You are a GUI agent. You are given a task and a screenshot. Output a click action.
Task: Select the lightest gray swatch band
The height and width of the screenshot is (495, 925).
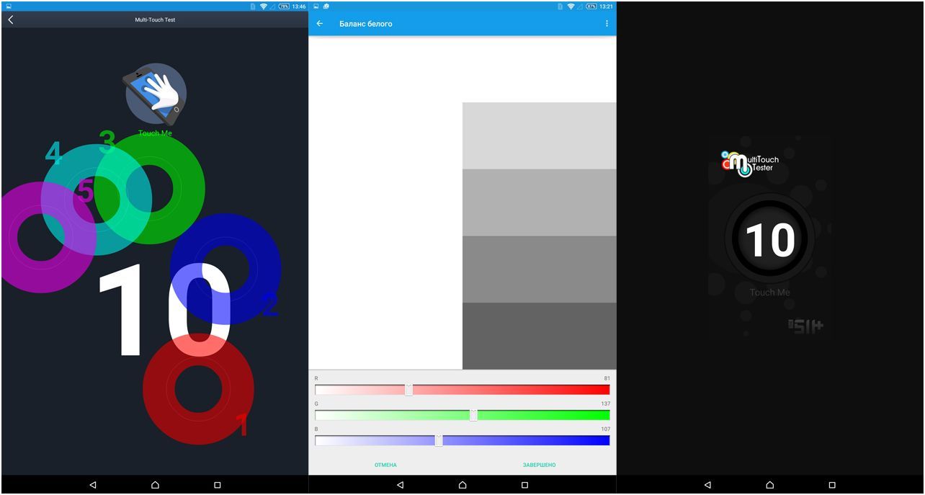click(x=539, y=135)
